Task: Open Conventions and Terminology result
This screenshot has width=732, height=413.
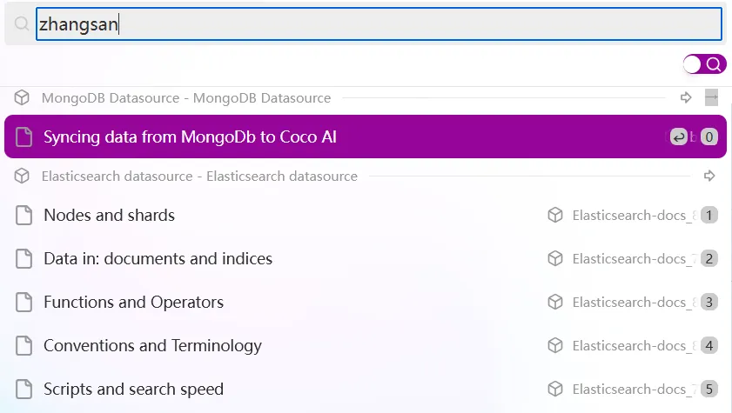Action: 366,345
